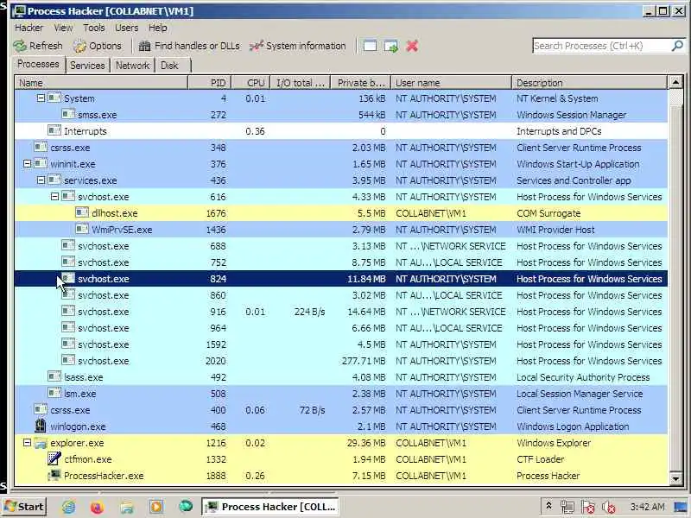Image resolution: width=691 pixels, height=518 pixels.
Task: Sort by the Name column header
Action: tap(101, 82)
